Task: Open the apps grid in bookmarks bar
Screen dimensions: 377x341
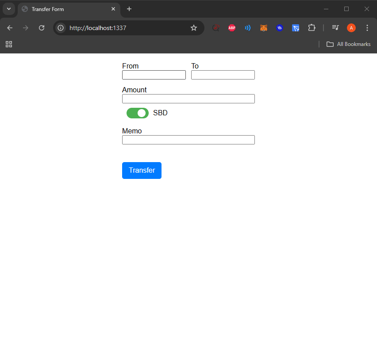Action: (9, 44)
